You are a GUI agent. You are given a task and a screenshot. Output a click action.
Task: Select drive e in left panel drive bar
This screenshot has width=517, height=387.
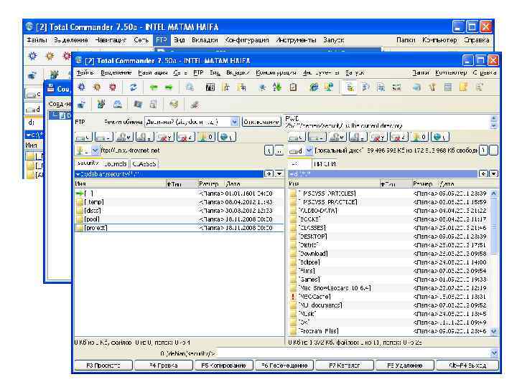(x=124, y=137)
